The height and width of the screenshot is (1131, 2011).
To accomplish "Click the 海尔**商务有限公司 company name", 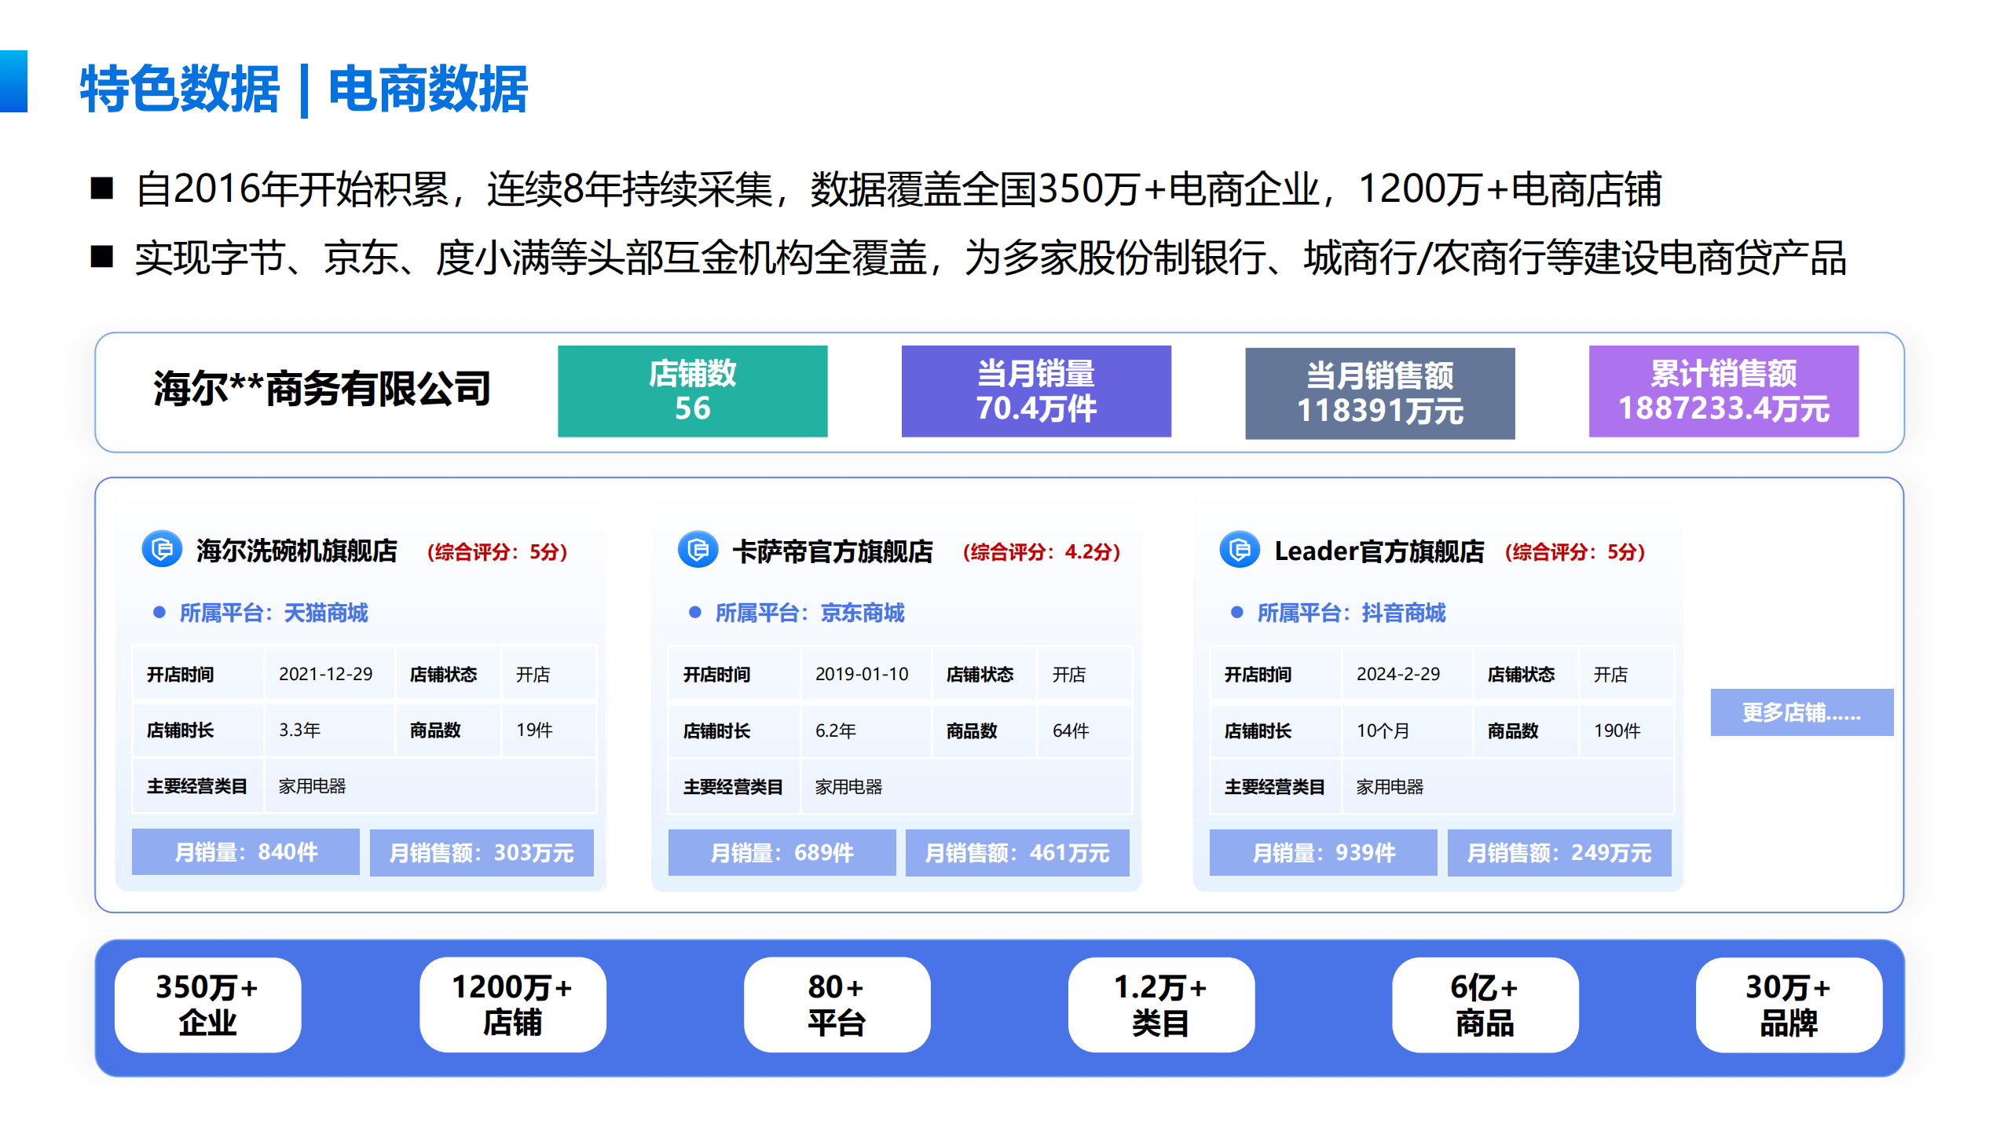I will tap(322, 389).
